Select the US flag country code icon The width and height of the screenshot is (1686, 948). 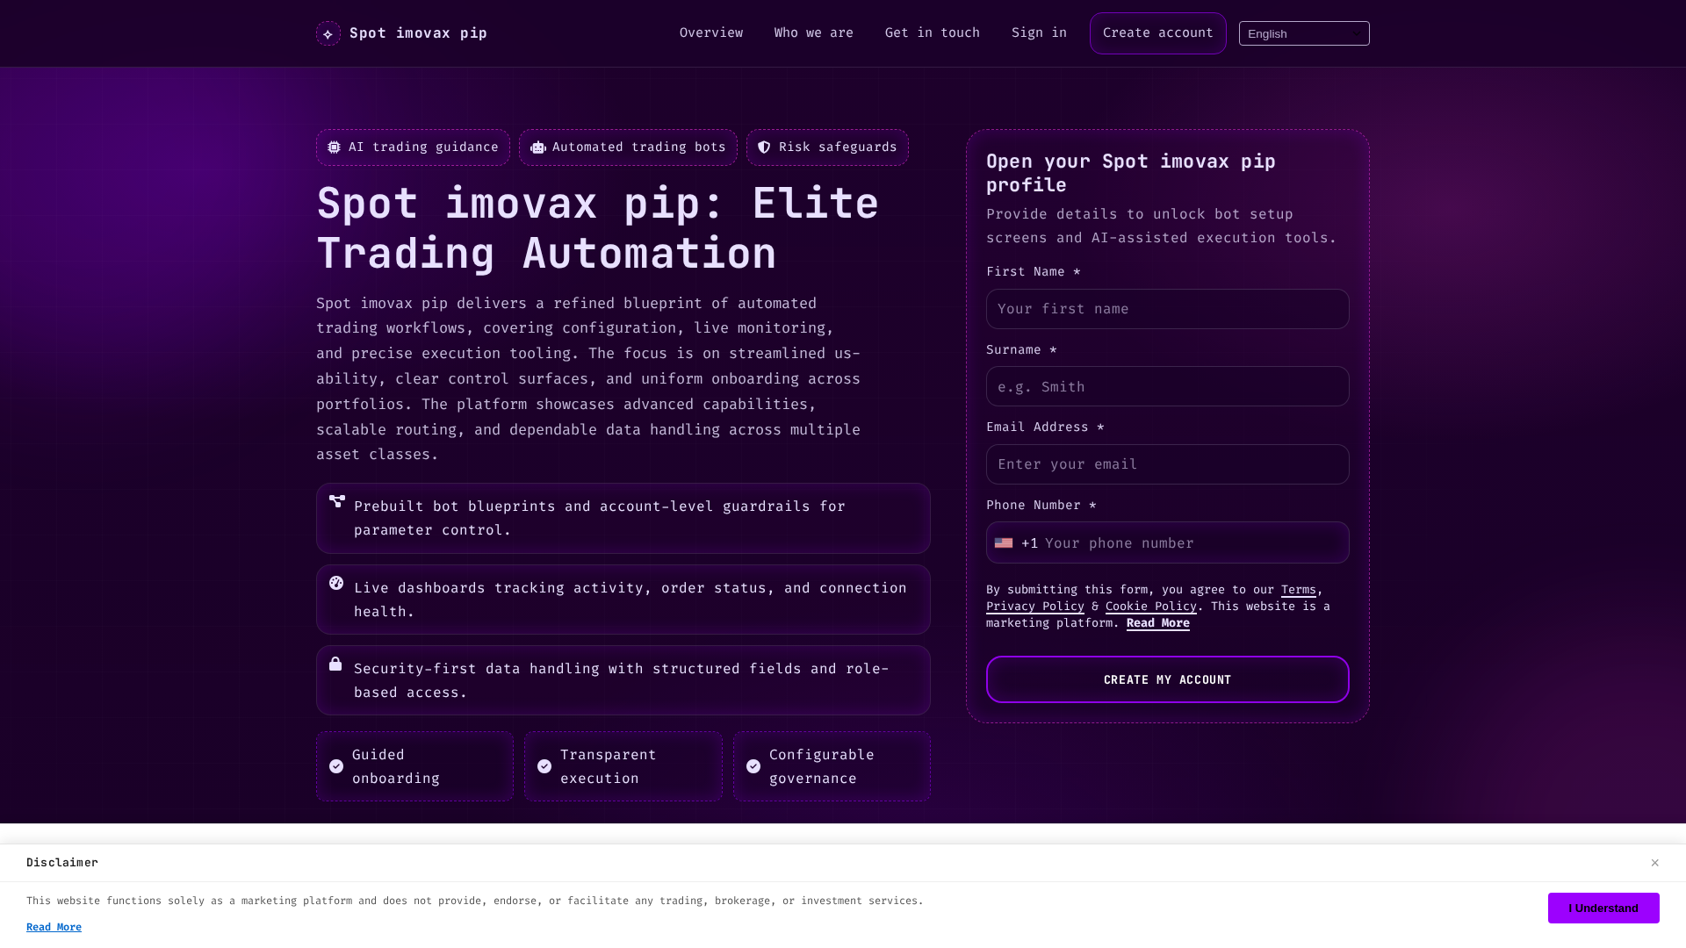tap(1004, 543)
